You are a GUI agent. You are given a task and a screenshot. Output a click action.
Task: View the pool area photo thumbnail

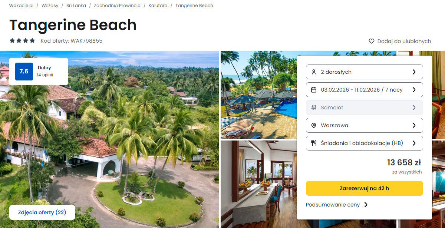(259, 95)
